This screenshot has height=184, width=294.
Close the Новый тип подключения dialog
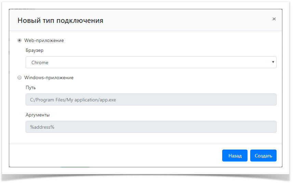click(x=274, y=19)
